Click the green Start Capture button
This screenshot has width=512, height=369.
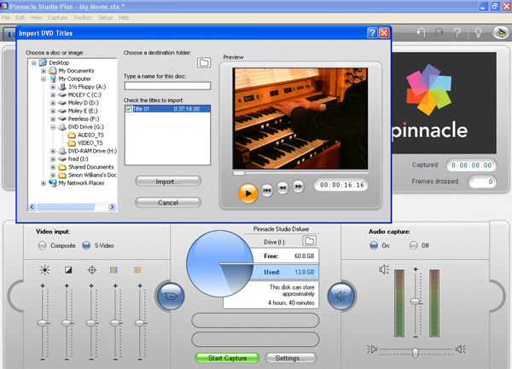[227, 358]
